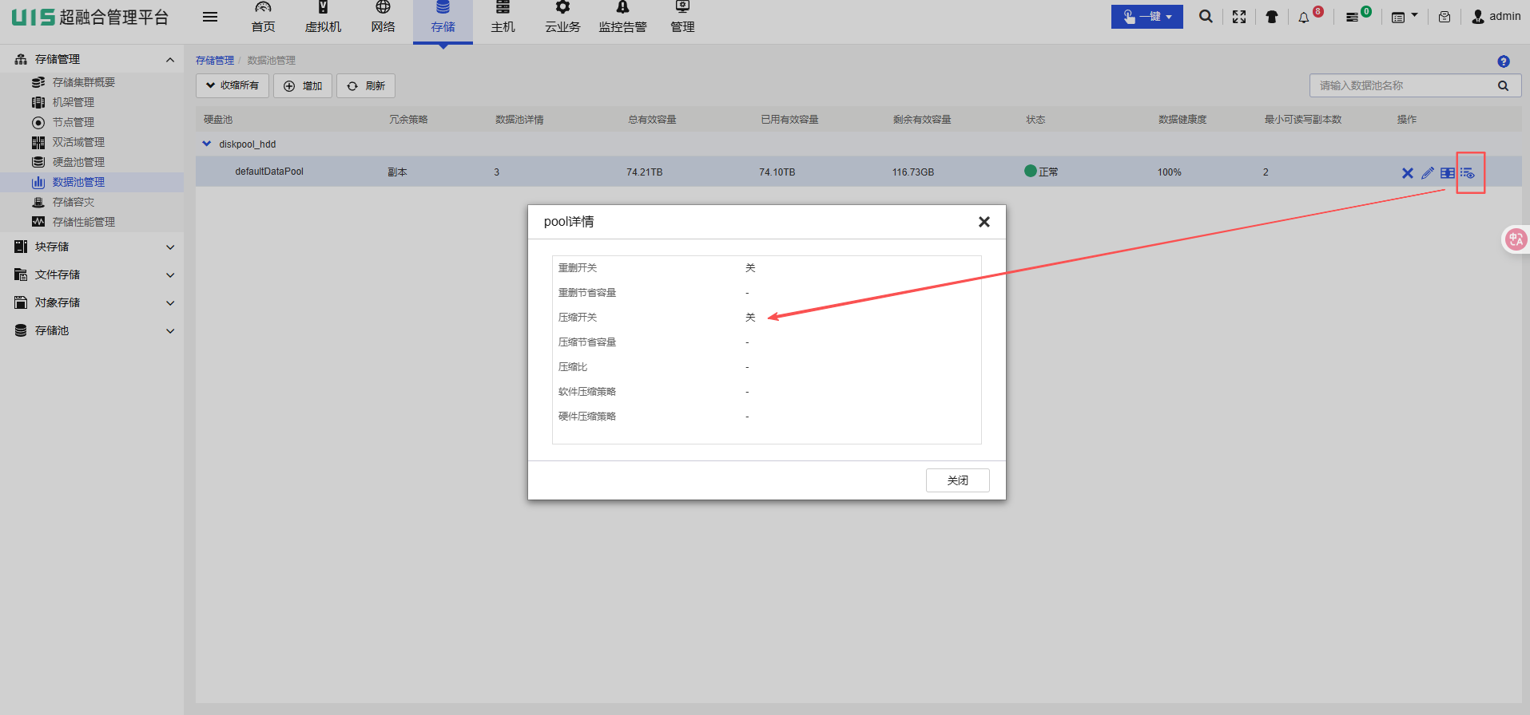View pool details via list-eye icon

click(x=1468, y=172)
